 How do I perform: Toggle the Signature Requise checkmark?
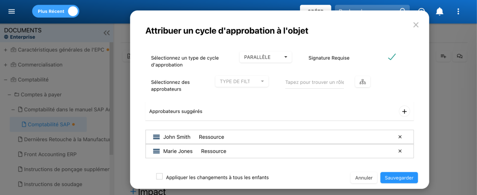[392, 57]
